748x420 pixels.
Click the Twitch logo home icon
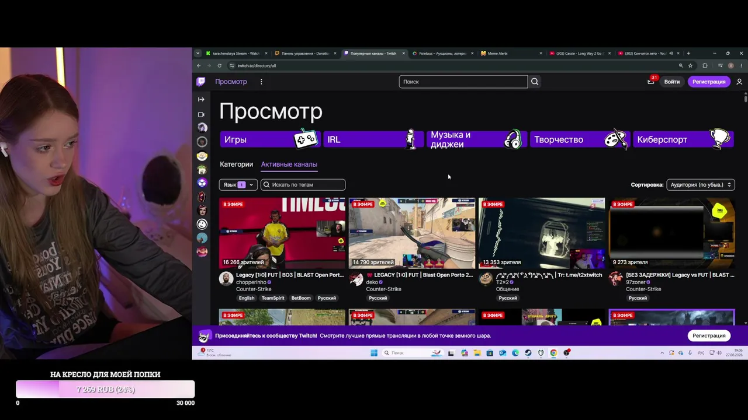coord(201,82)
